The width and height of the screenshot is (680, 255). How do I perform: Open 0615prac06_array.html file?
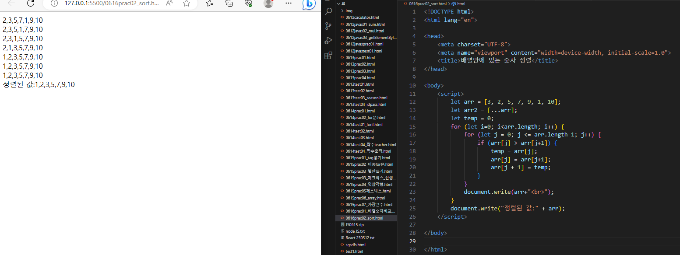366,198
